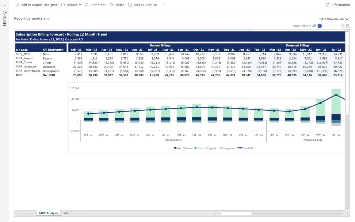355x222 pixels.
Task: Click the horizontal scrollbar right arrow
Action: pyautogui.click(x=343, y=213)
